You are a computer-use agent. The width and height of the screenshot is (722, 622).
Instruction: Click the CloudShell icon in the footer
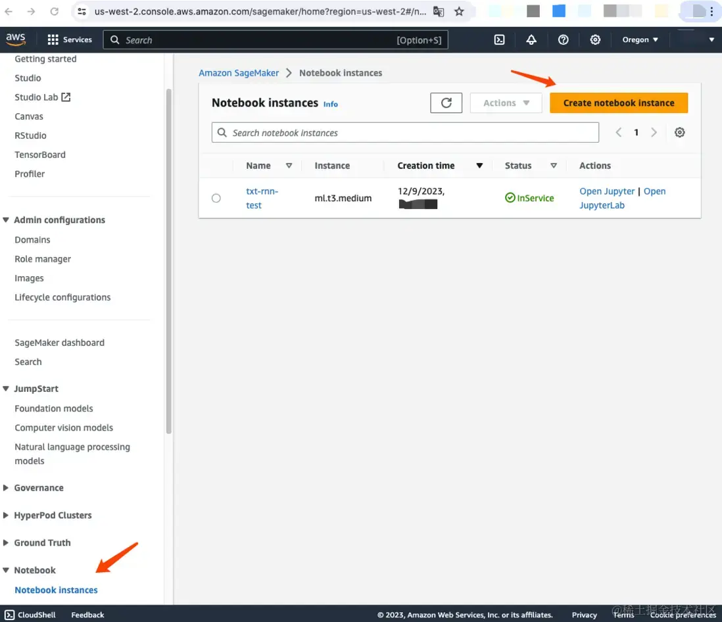pos(9,615)
